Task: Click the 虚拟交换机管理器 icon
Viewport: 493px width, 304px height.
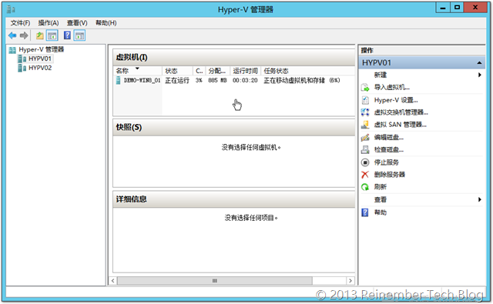Action: pyautogui.click(x=365, y=112)
